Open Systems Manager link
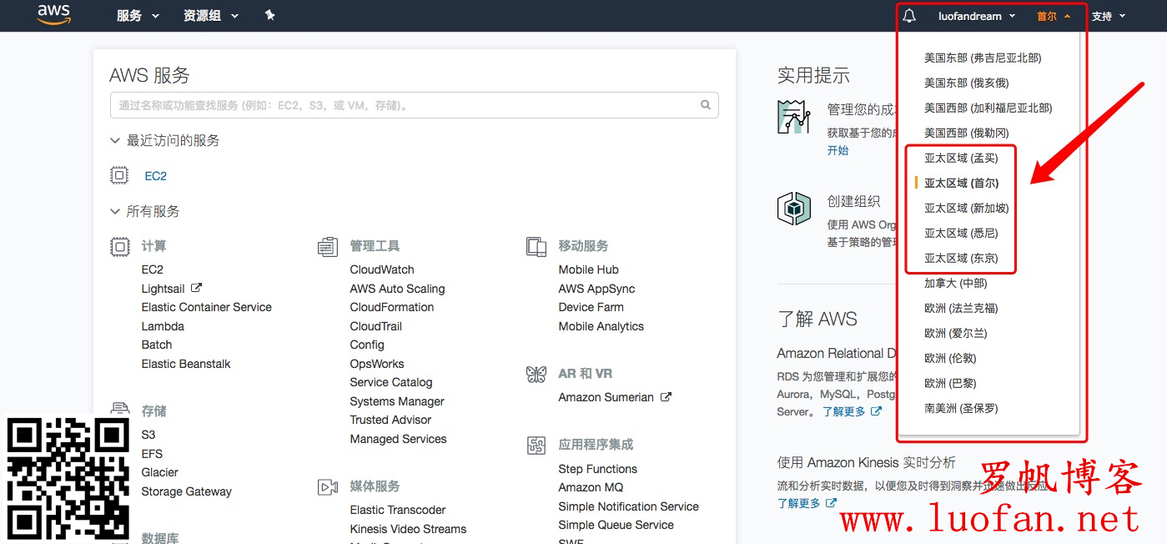1167x544 pixels. click(x=397, y=401)
